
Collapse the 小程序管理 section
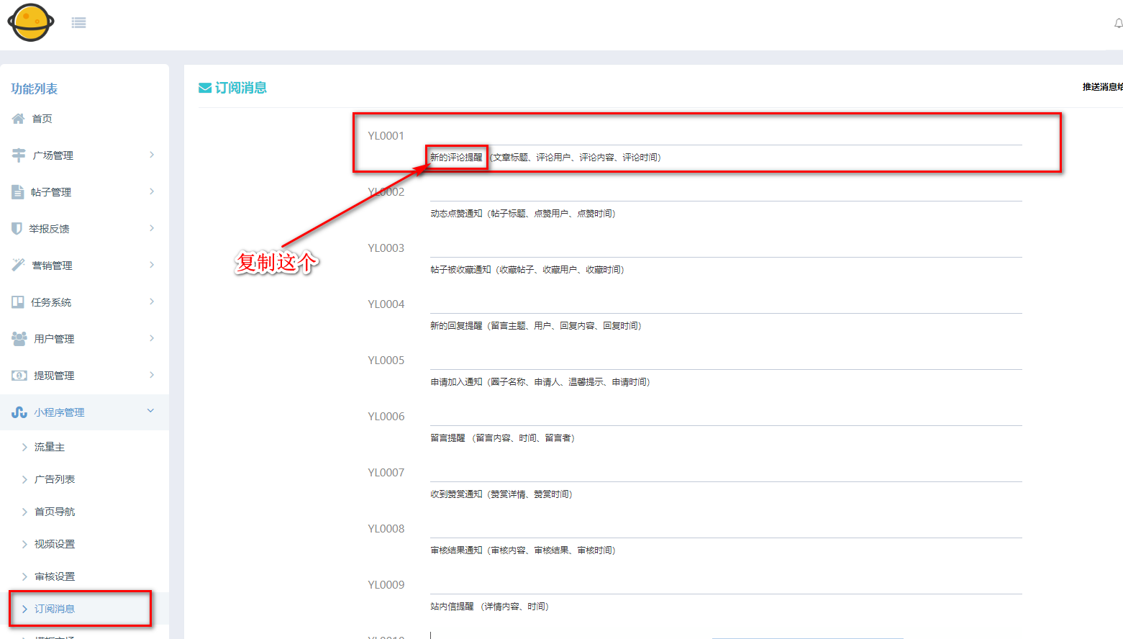tap(150, 411)
